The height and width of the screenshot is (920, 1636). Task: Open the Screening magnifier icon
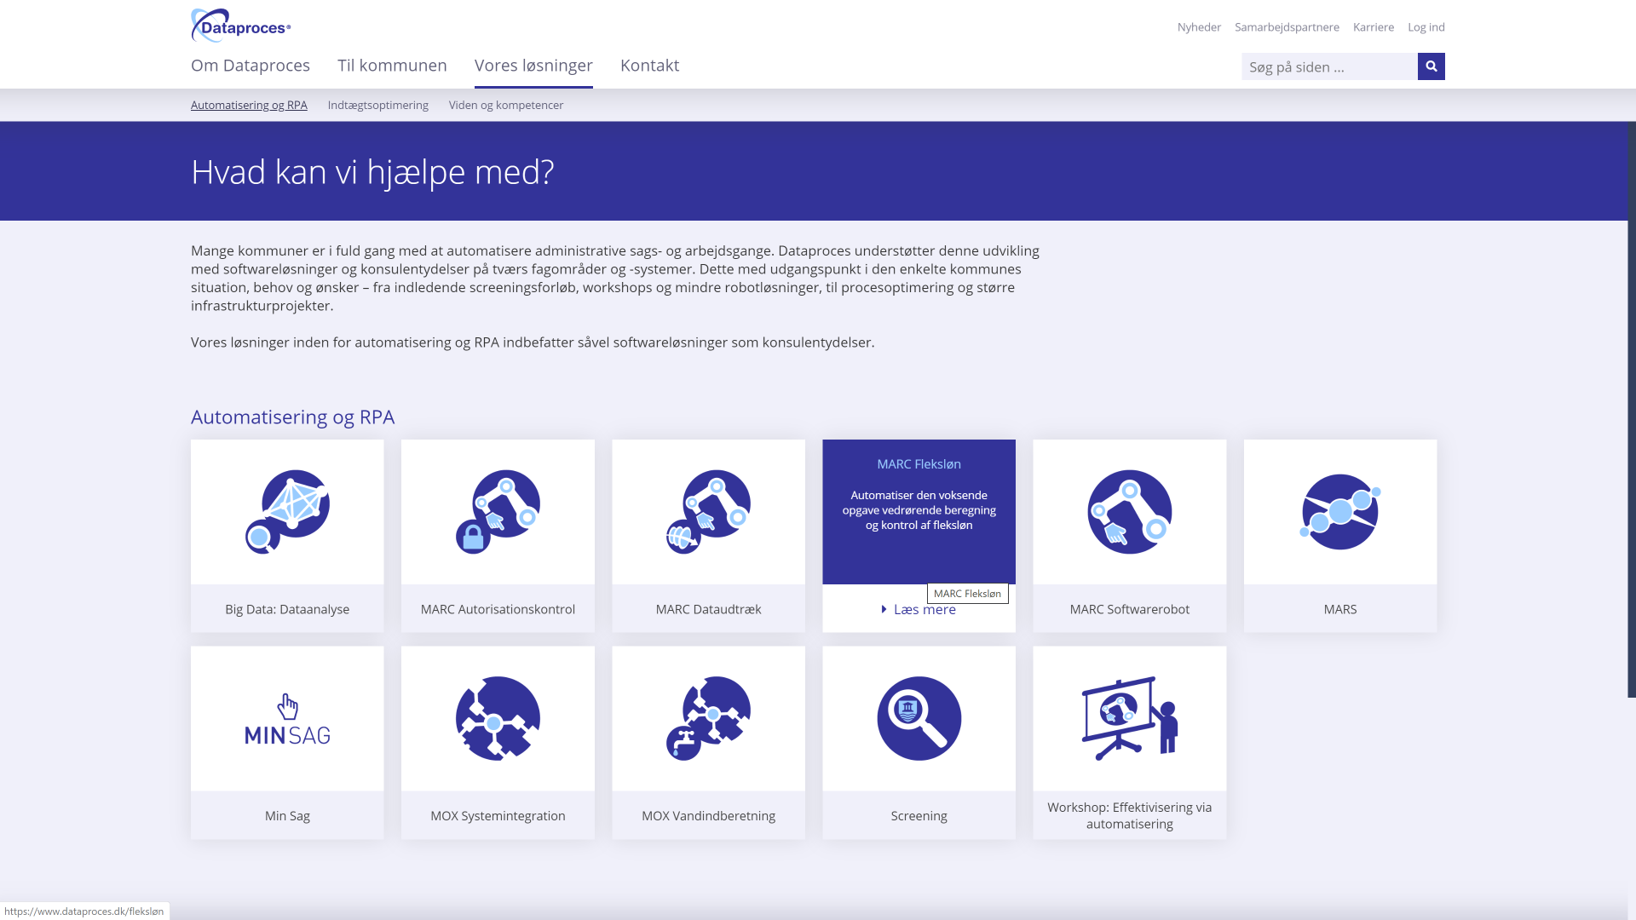point(919,718)
